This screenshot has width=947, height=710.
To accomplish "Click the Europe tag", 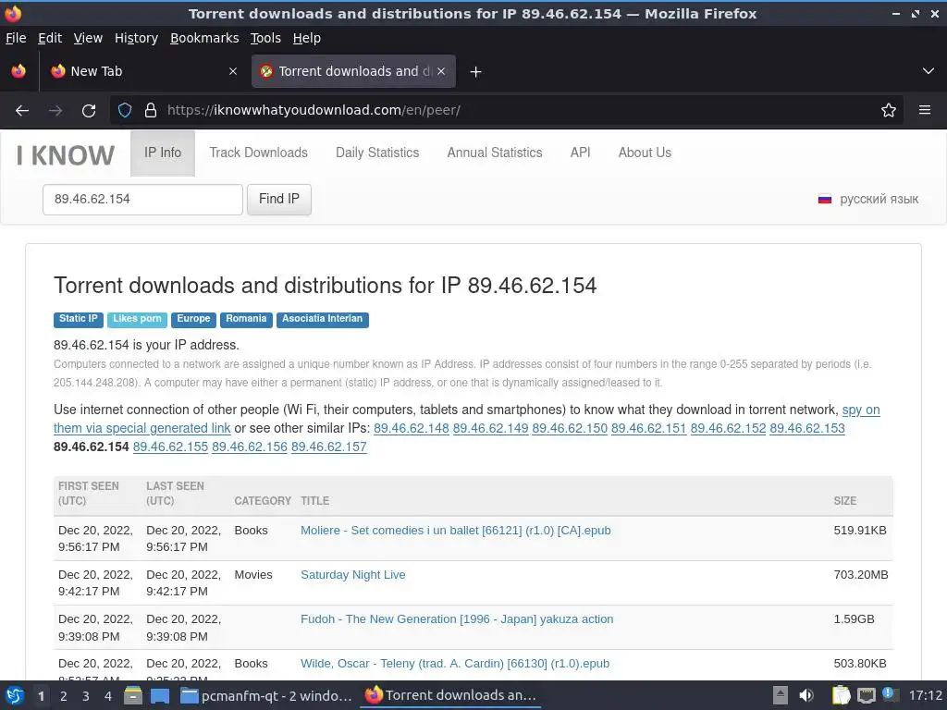I will (x=193, y=319).
